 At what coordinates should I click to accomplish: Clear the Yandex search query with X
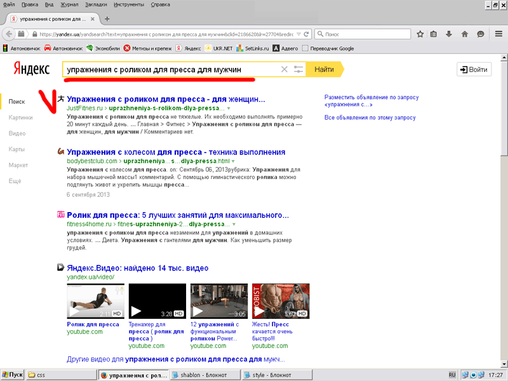pos(284,69)
